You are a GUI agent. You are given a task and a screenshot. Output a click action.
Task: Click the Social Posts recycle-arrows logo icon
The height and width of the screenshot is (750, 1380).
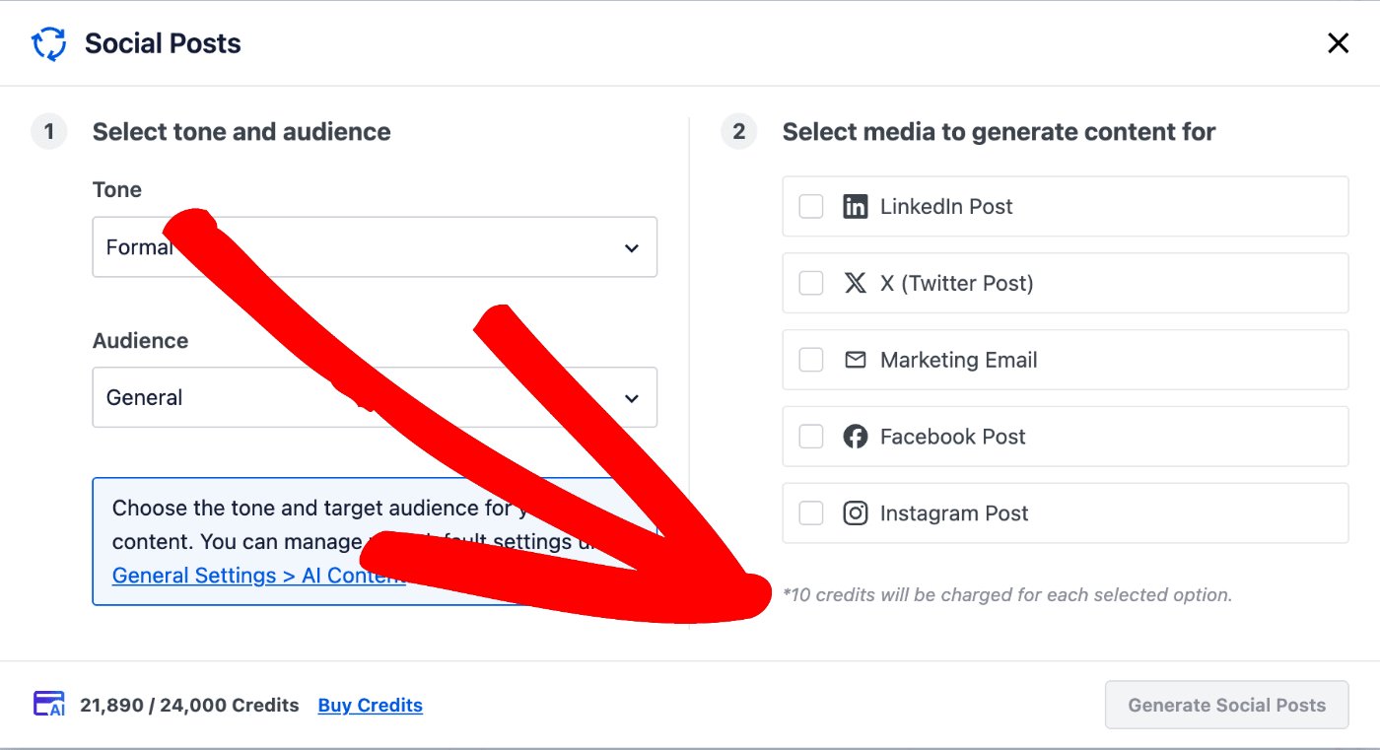[49, 43]
